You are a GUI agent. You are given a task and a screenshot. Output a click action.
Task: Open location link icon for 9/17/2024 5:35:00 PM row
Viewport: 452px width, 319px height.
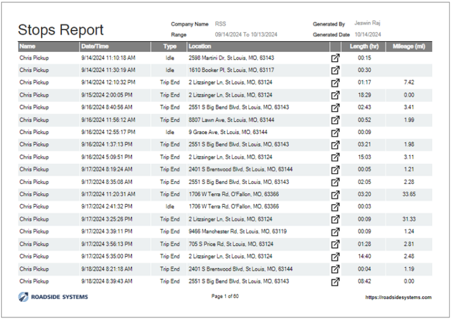335,257
